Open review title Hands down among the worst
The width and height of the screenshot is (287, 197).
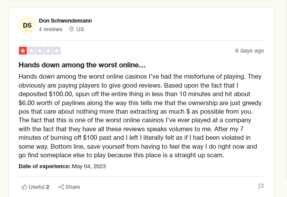click(x=82, y=65)
